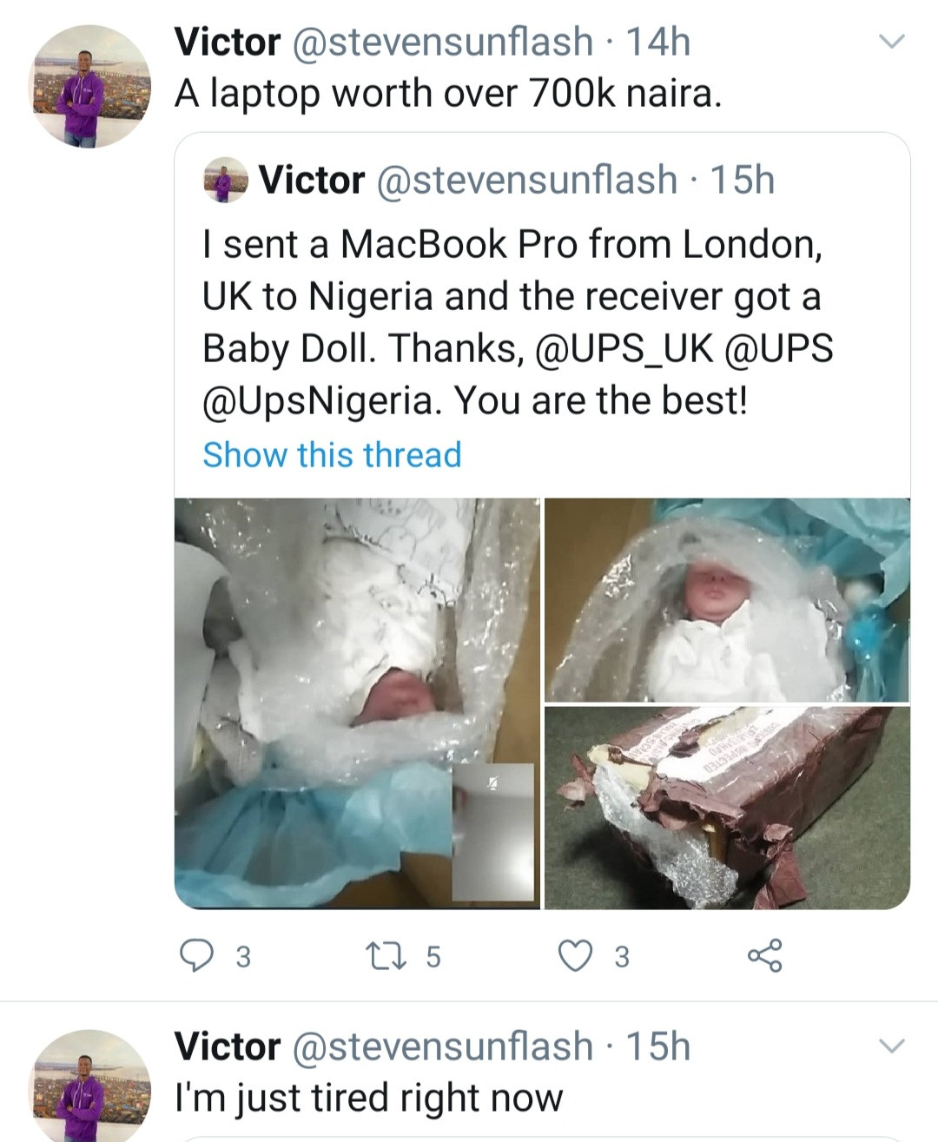Tap the share icon

pyautogui.click(x=764, y=955)
